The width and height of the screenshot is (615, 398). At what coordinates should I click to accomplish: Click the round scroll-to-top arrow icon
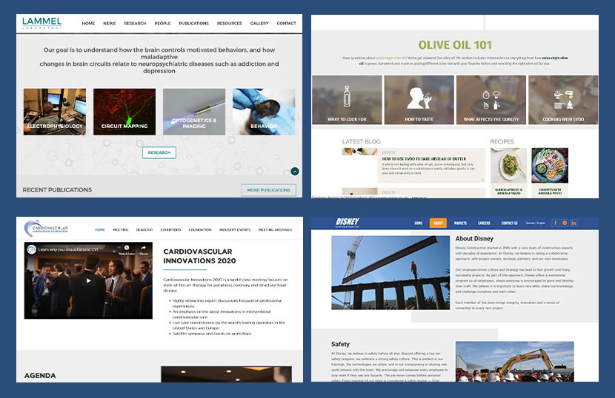(x=295, y=171)
